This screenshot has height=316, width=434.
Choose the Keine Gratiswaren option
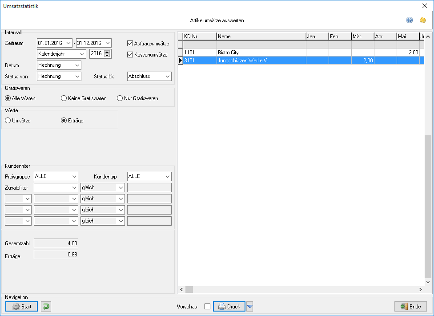click(x=64, y=98)
